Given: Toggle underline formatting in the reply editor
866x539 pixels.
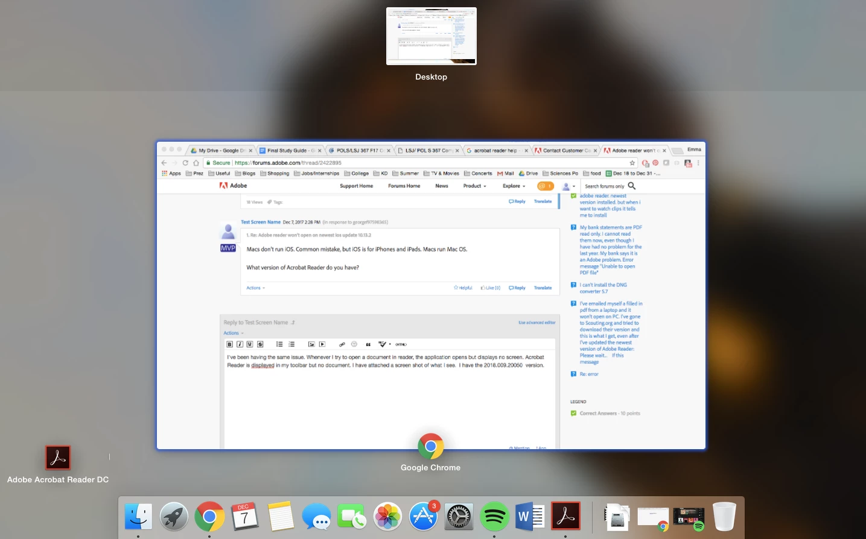Looking at the screenshot, I should click(x=250, y=344).
